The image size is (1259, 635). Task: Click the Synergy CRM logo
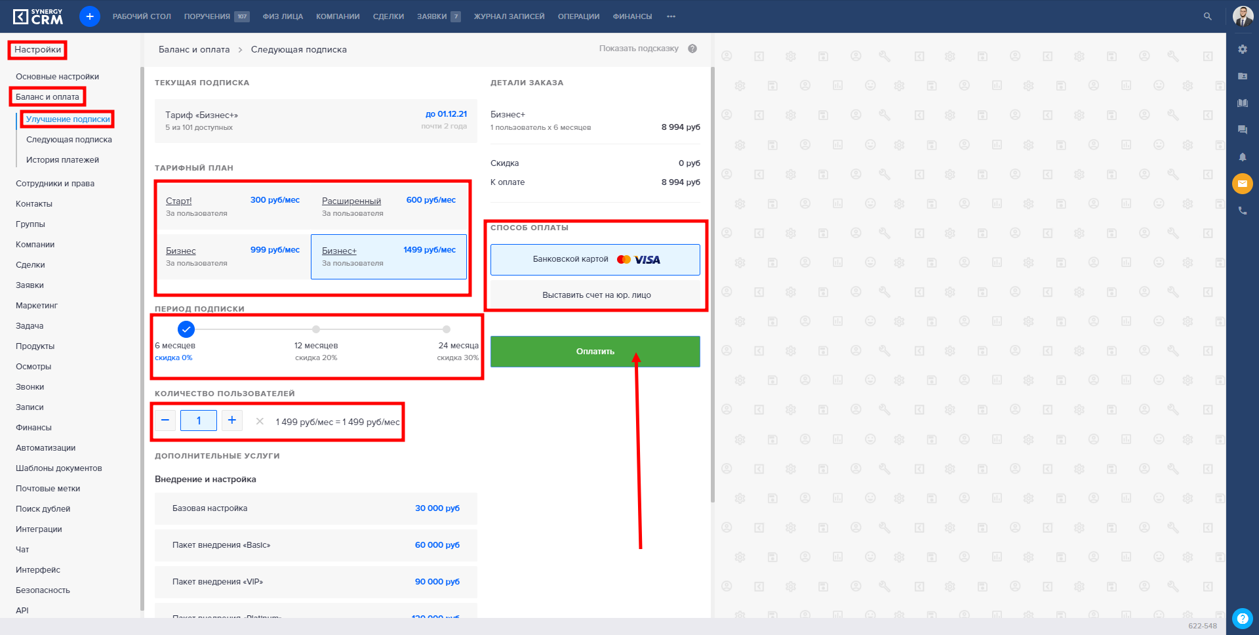coord(38,16)
